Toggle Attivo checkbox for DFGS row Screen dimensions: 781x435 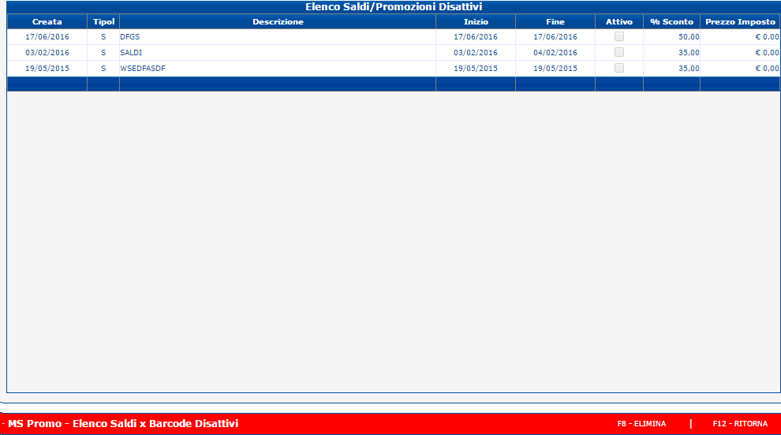[619, 36]
